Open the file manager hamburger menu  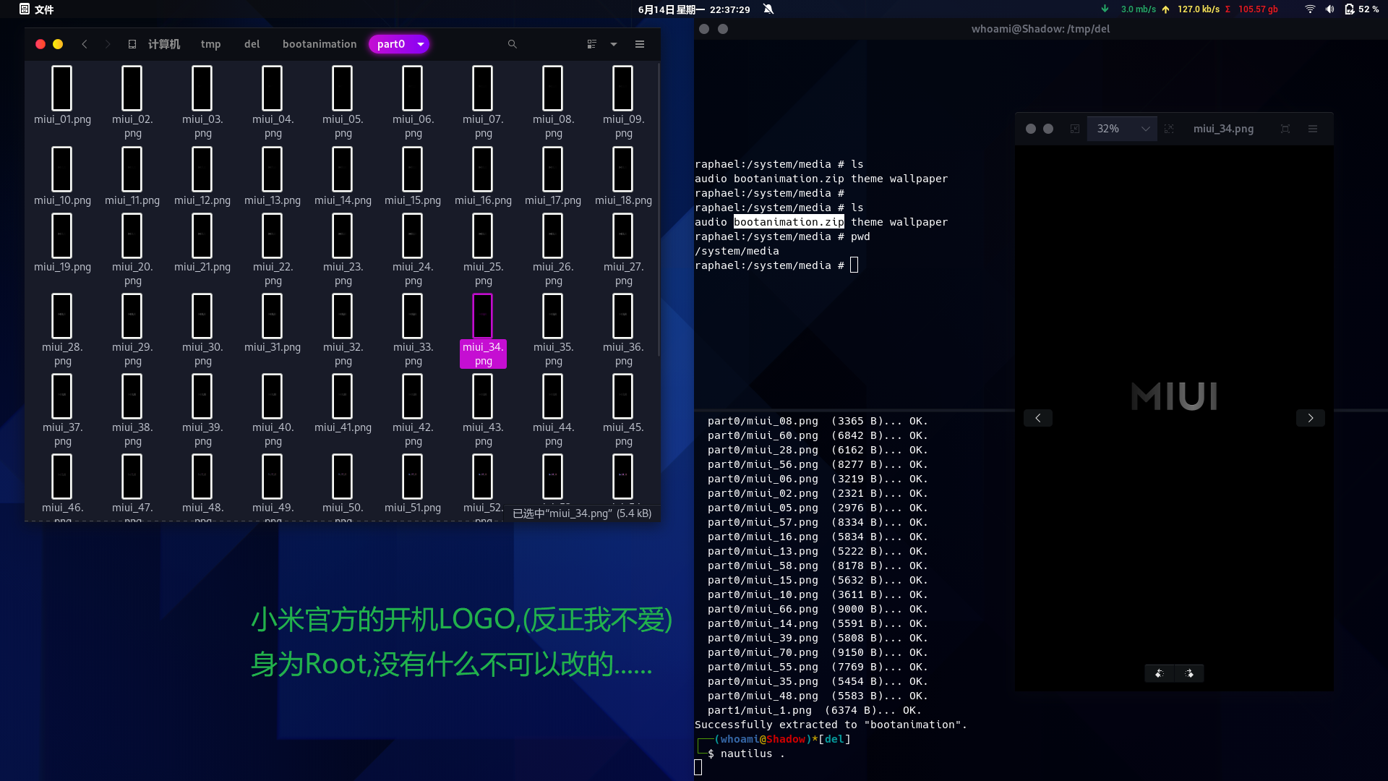[x=640, y=44]
